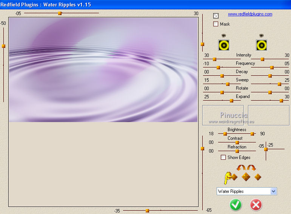Click the Refraction slider handle
291x214 pixels.
pyautogui.click(x=237, y=151)
